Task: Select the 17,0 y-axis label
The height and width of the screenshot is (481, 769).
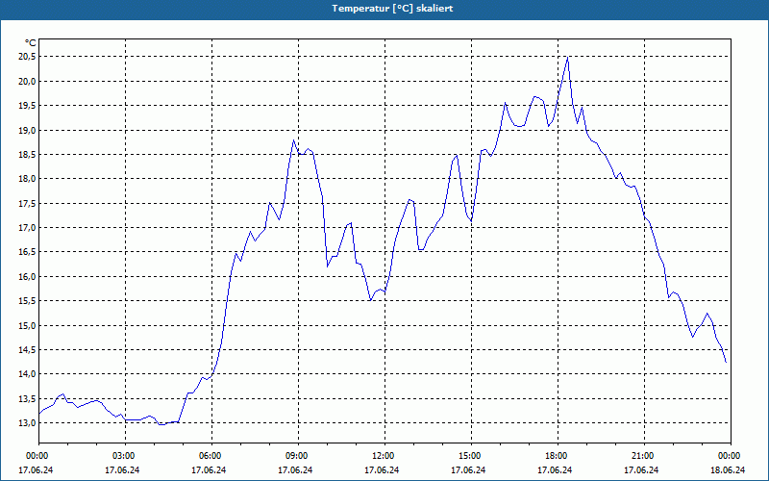Action: [28, 228]
